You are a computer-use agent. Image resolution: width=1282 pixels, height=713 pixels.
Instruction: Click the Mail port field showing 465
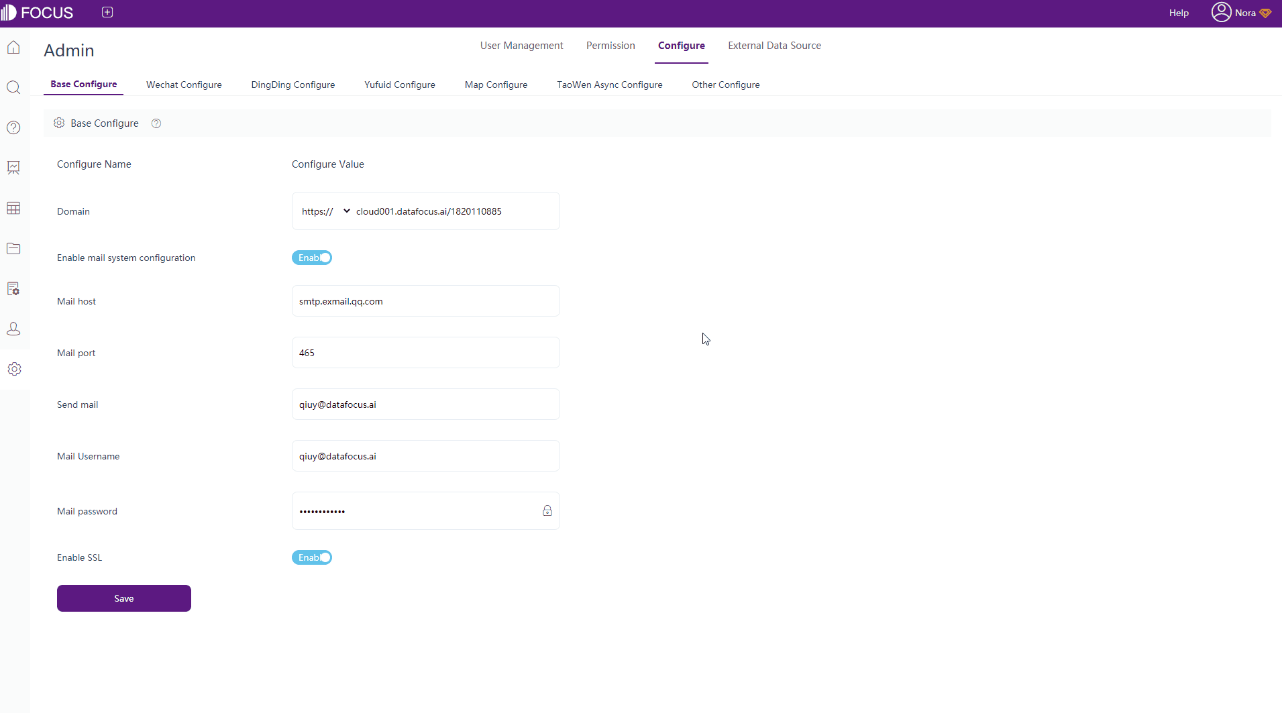pos(426,353)
